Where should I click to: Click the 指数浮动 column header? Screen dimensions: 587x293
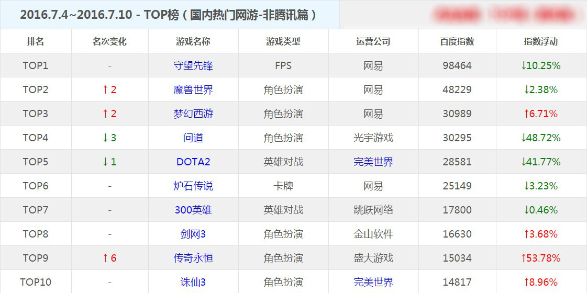541,41
